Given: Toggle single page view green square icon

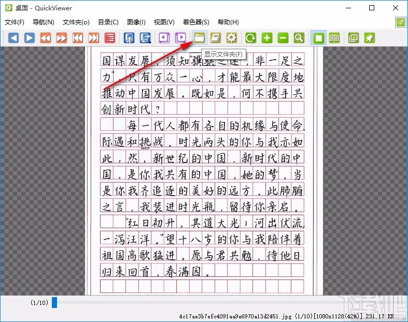Looking at the screenshot, I should click(x=318, y=38).
